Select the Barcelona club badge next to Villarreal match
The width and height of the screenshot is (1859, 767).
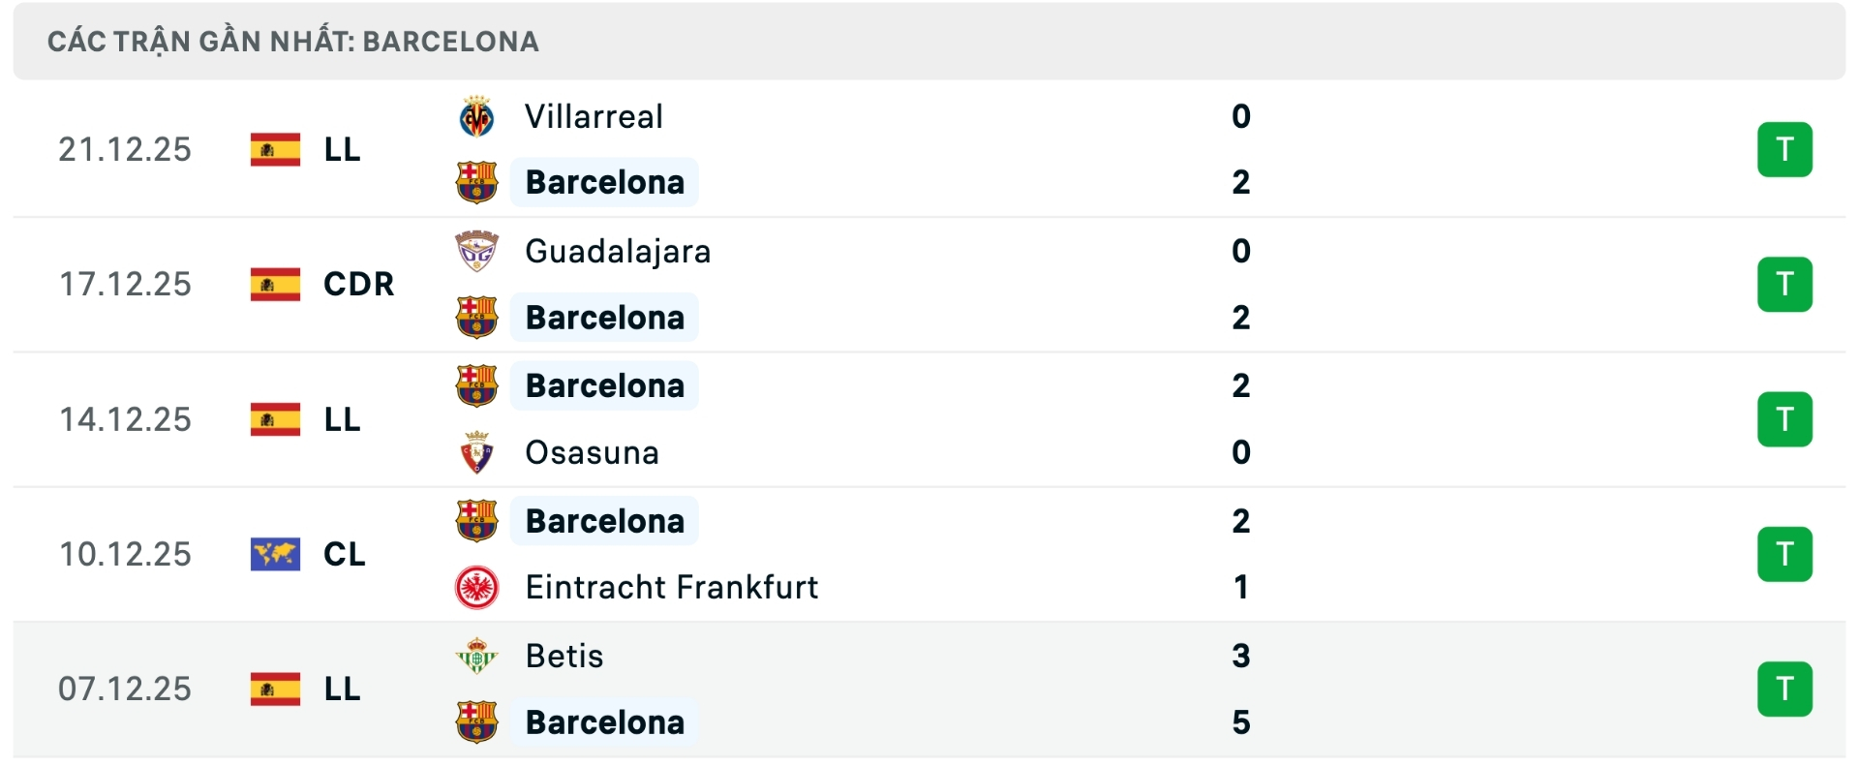(475, 182)
